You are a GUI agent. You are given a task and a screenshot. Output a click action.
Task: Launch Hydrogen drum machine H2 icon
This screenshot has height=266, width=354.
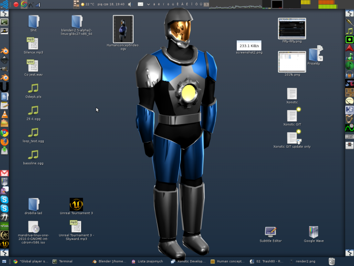coord(350,110)
